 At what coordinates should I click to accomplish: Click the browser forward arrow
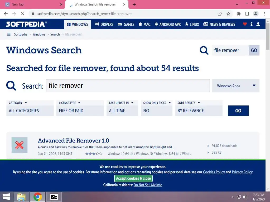(14, 14)
